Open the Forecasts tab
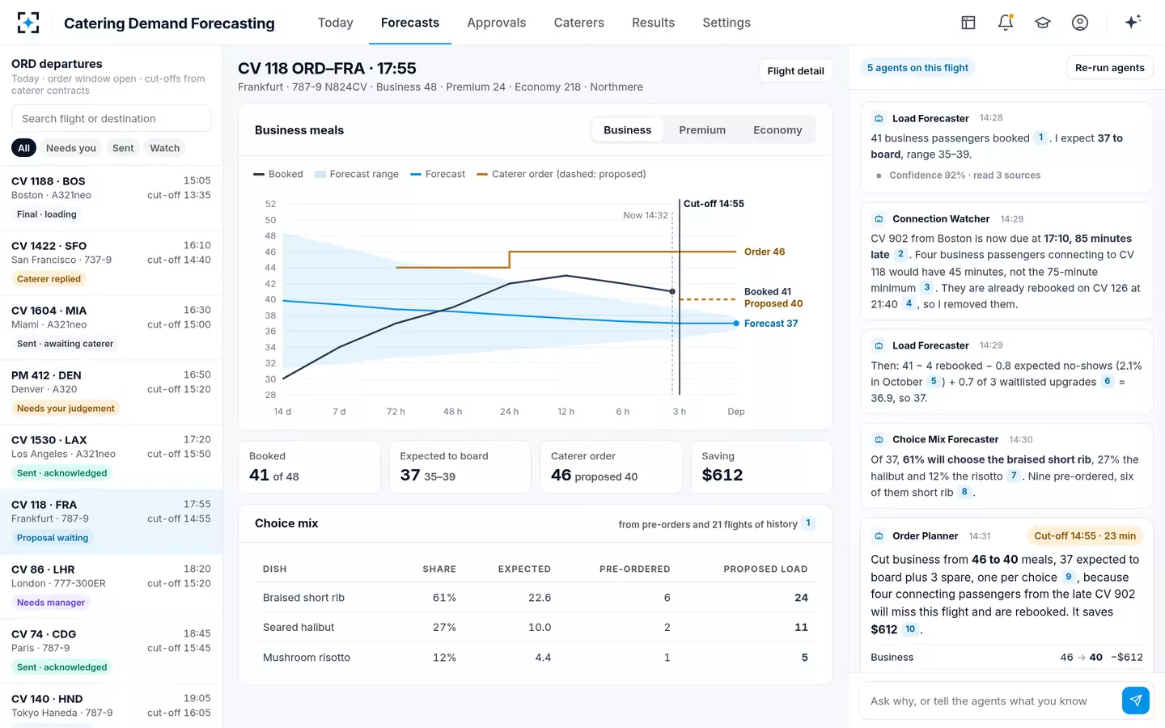The image size is (1165, 728). click(x=410, y=23)
